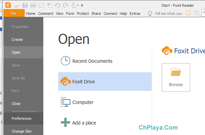
Task: Switch to the Extras tab
Action: tap(135, 13)
